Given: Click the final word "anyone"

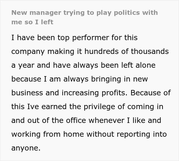Looking at the screenshot, I should coord(26,148).
